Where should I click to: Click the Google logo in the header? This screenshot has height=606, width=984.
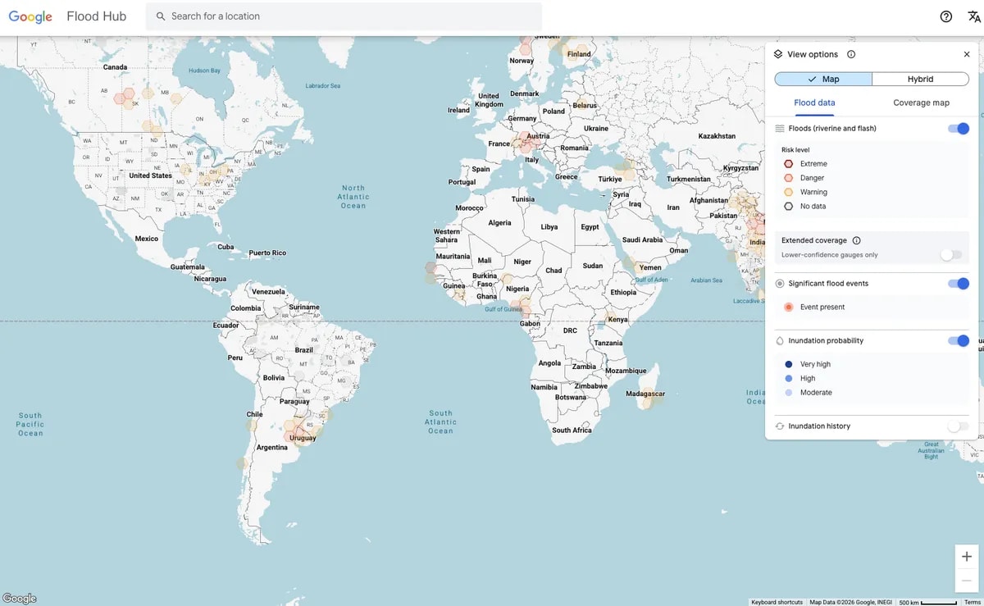click(30, 16)
